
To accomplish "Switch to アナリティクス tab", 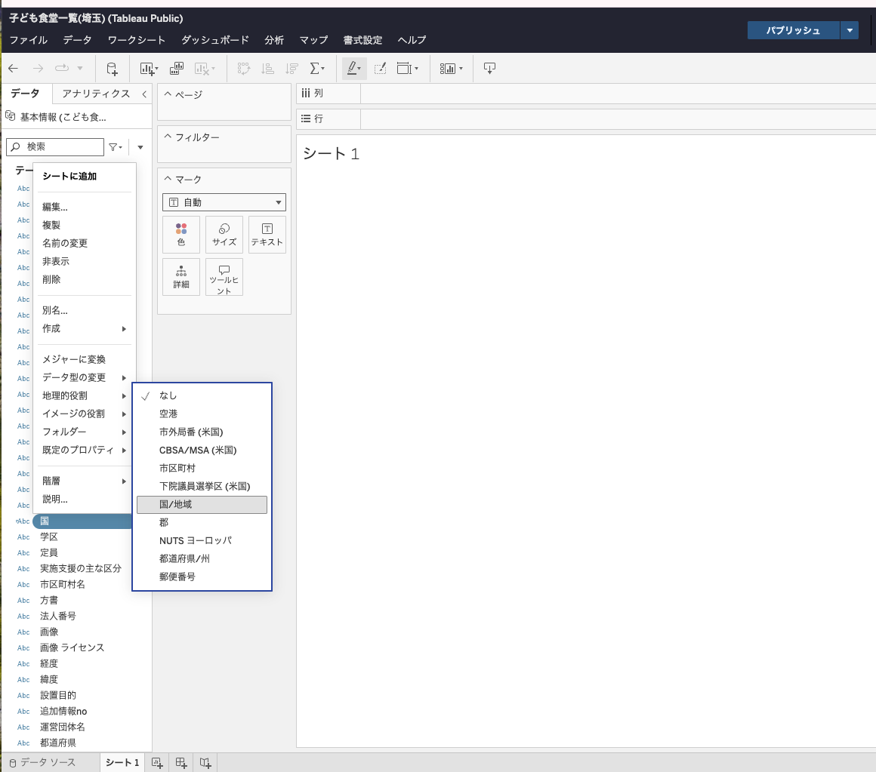I will coord(96,94).
